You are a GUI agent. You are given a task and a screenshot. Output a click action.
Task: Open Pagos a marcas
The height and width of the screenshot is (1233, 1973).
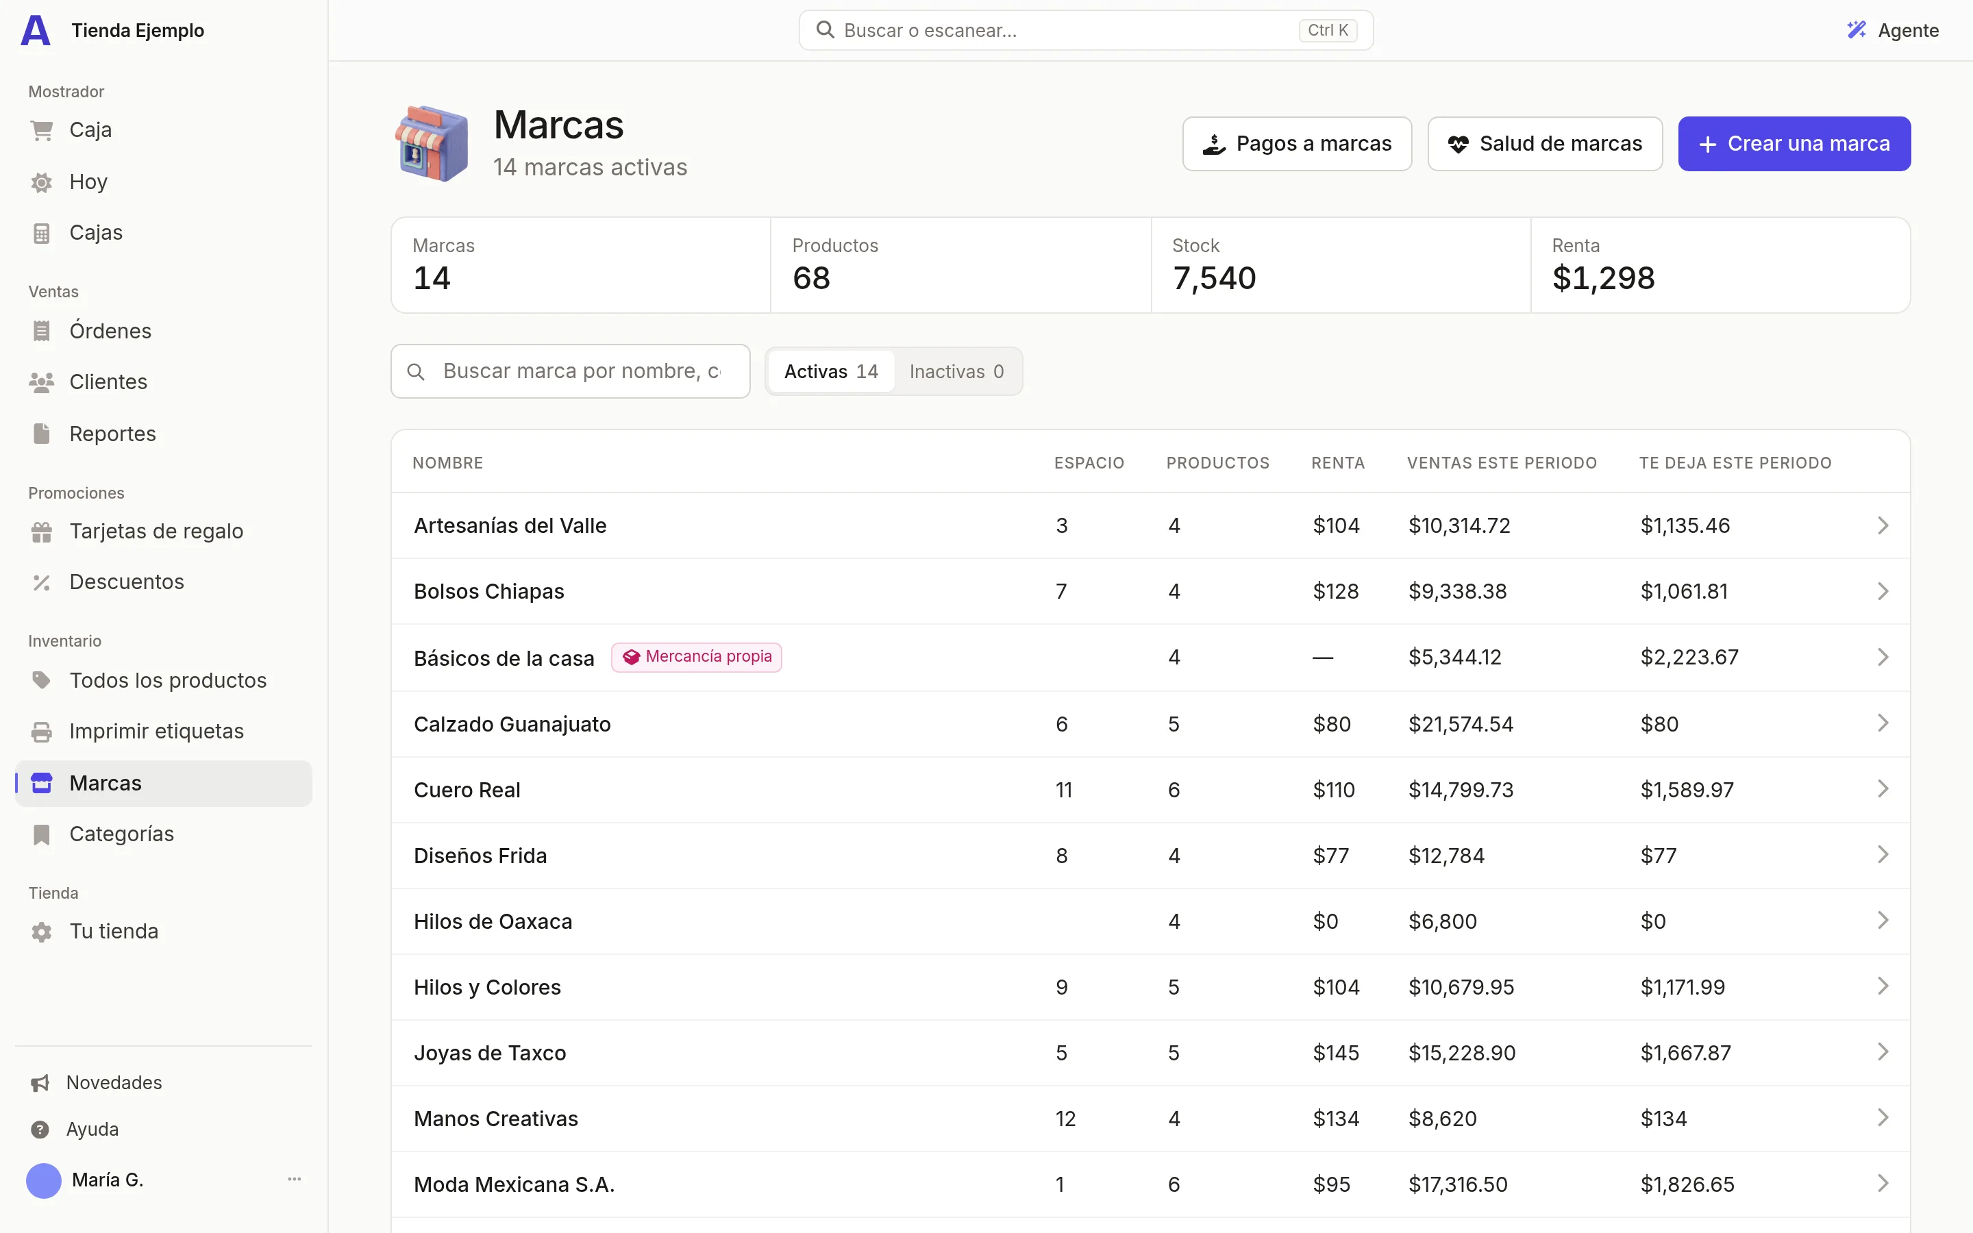point(1297,144)
